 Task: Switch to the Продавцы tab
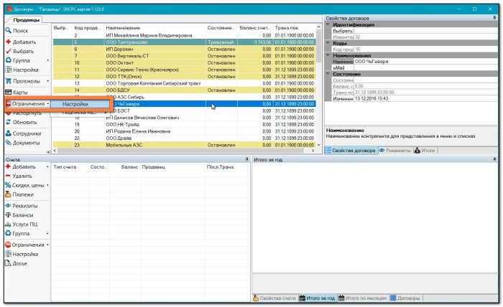click(x=25, y=20)
